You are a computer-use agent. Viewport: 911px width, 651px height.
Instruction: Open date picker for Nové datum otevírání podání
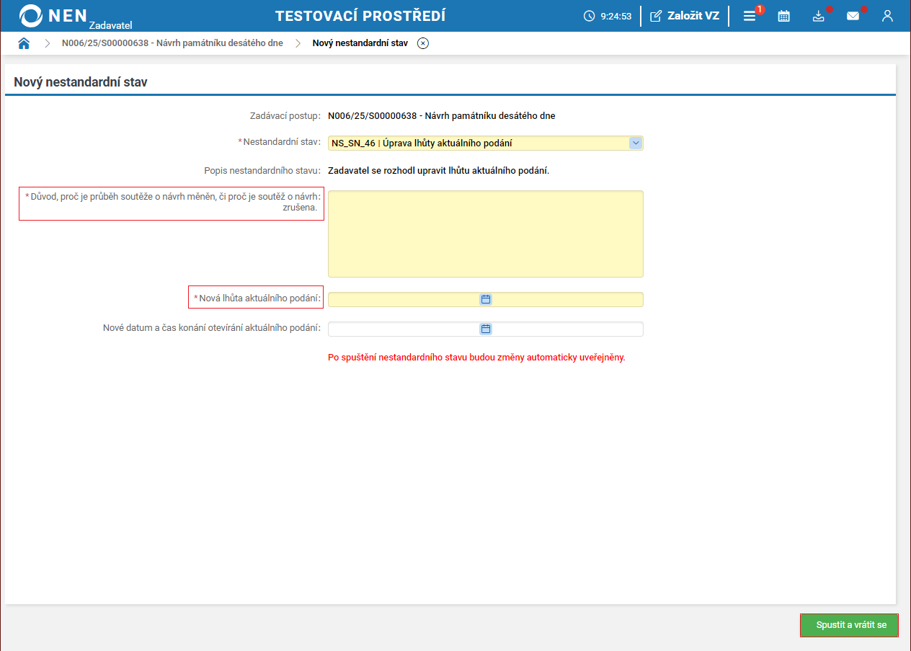486,329
